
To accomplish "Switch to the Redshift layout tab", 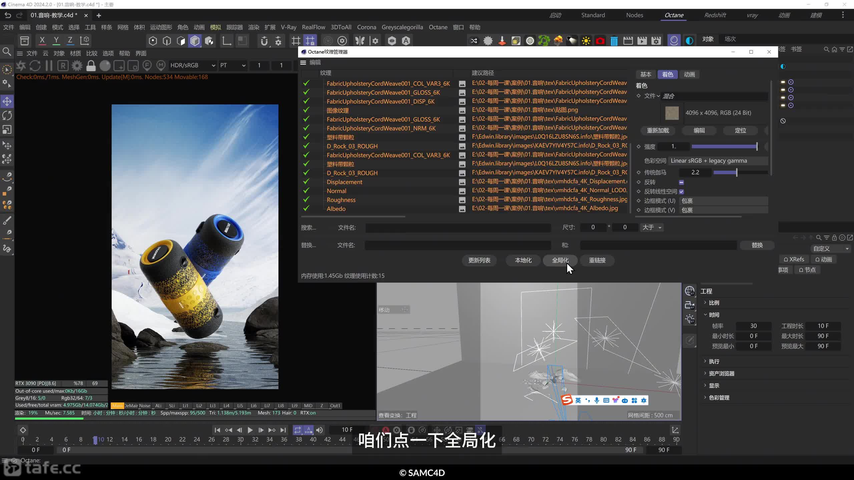I will pyautogui.click(x=715, y=15).
